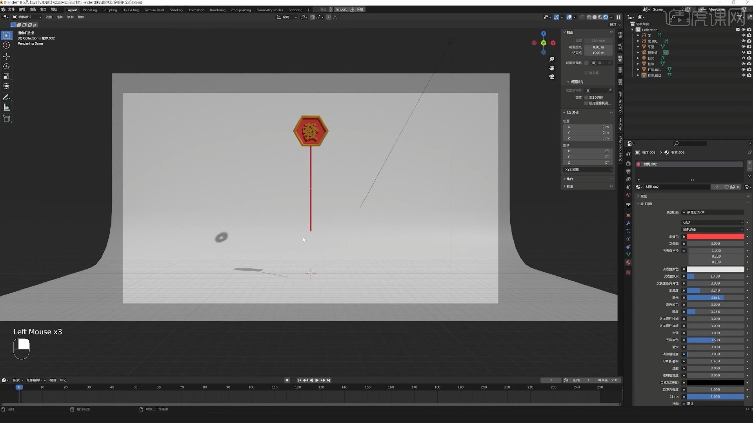Open the shading options dropdown arrow
The height and width of the screenshot is (423, 753).
pos(611,17)
